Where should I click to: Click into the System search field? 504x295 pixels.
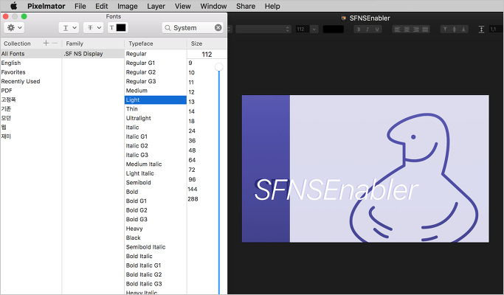pos(193,27)
